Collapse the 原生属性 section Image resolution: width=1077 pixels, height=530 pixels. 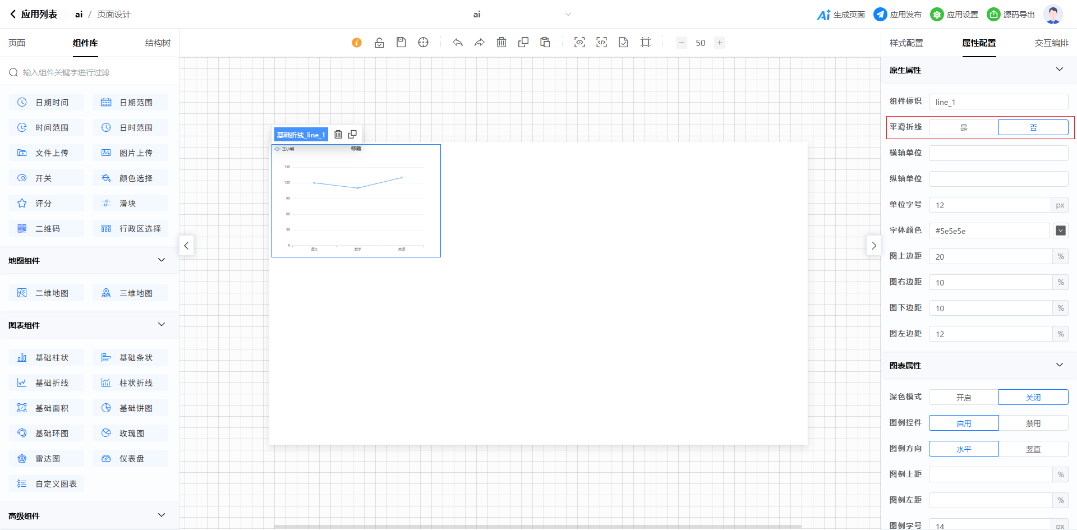point(1059,70)
